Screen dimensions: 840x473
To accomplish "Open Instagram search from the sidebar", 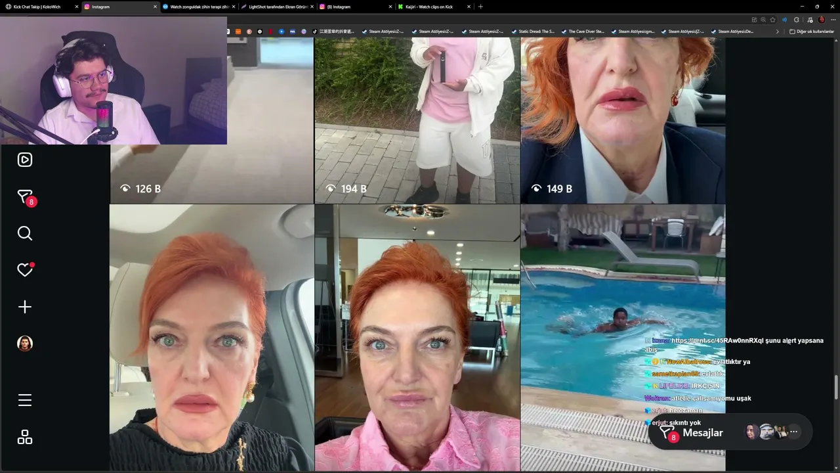I will [25, 233].
